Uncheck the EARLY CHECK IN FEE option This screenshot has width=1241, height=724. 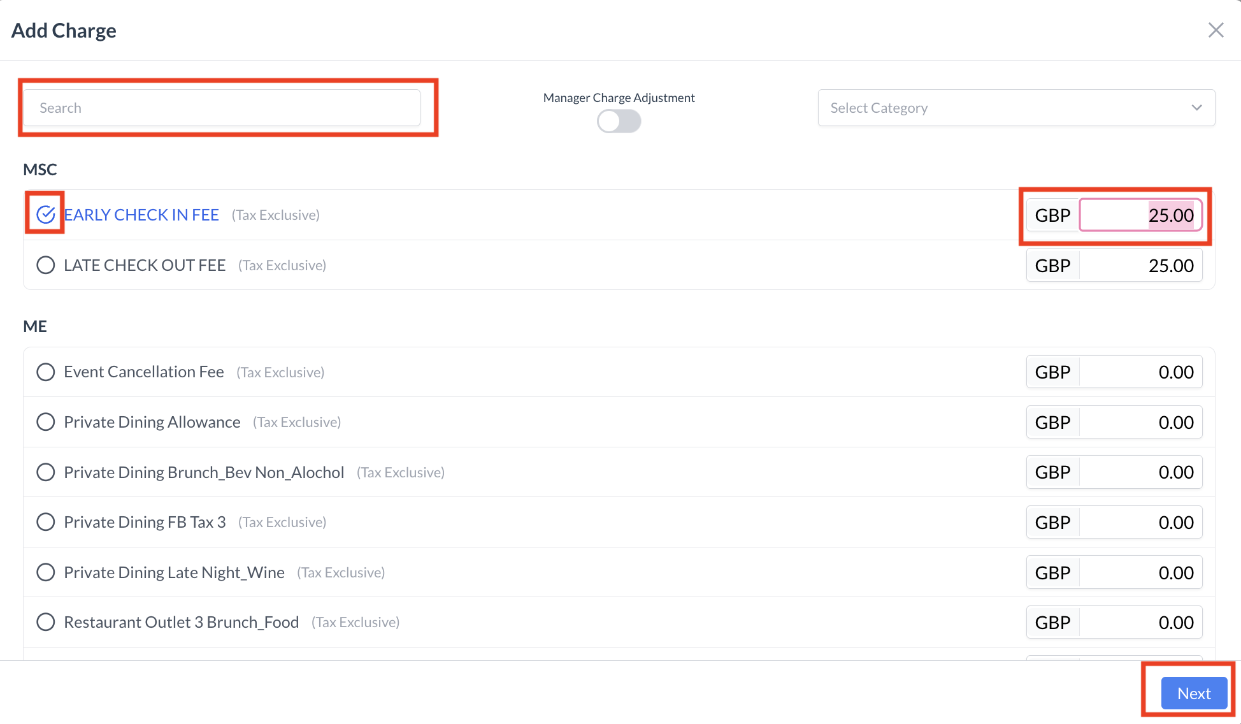click(x=45, y=215)
